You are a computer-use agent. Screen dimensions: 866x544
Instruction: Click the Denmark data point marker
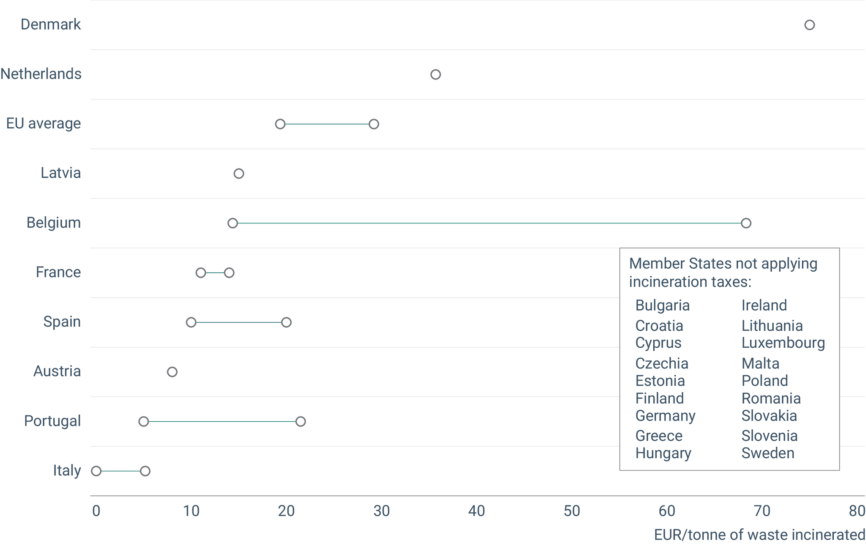click(x=809, y=25)
